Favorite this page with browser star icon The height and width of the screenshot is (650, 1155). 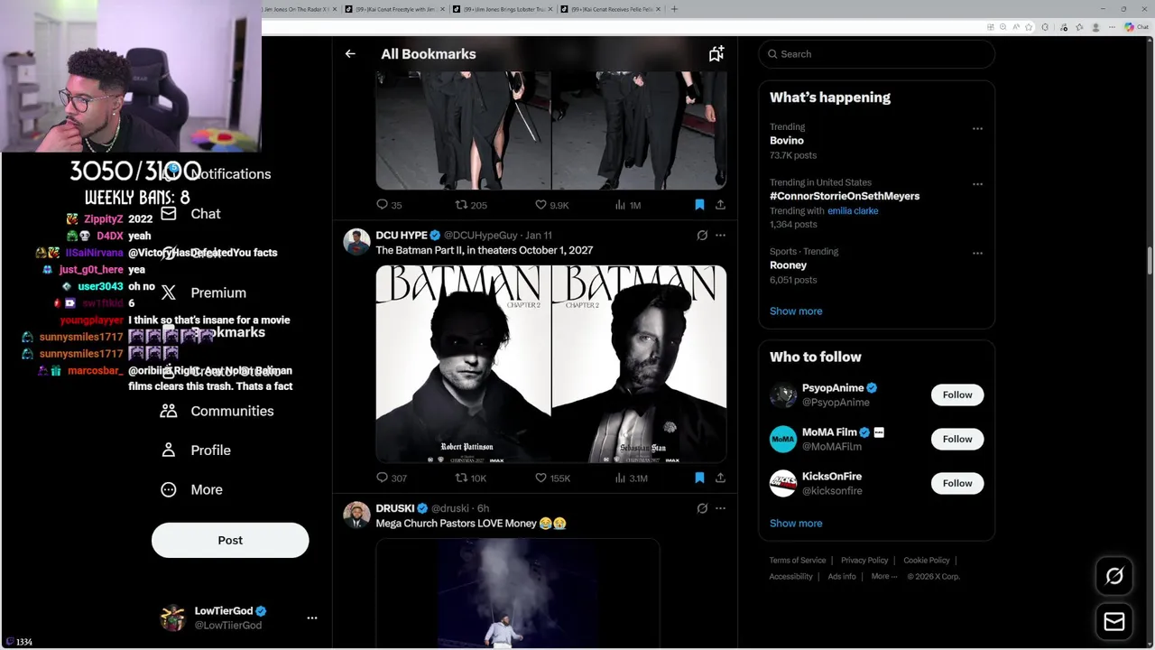click(1029, 27)
